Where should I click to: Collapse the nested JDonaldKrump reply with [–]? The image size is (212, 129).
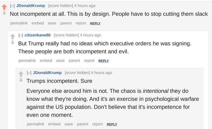tap(29, 73)
